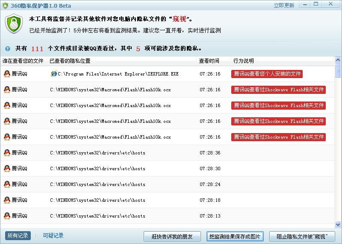Click the red count 5
Viewport: 342px width, 244px height.
click(x=138, y=49)
